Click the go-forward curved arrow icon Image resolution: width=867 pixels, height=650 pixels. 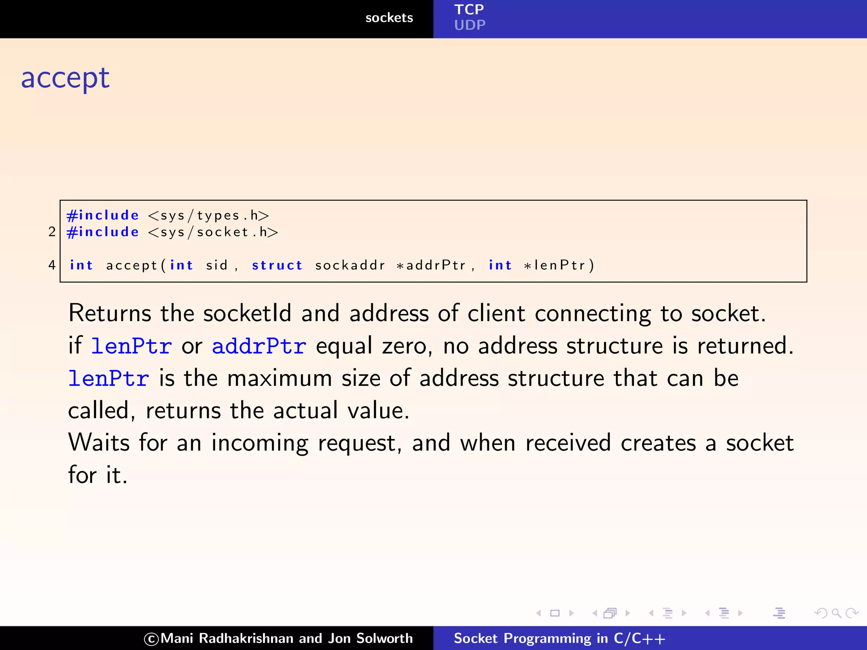[x=852, y=613]
